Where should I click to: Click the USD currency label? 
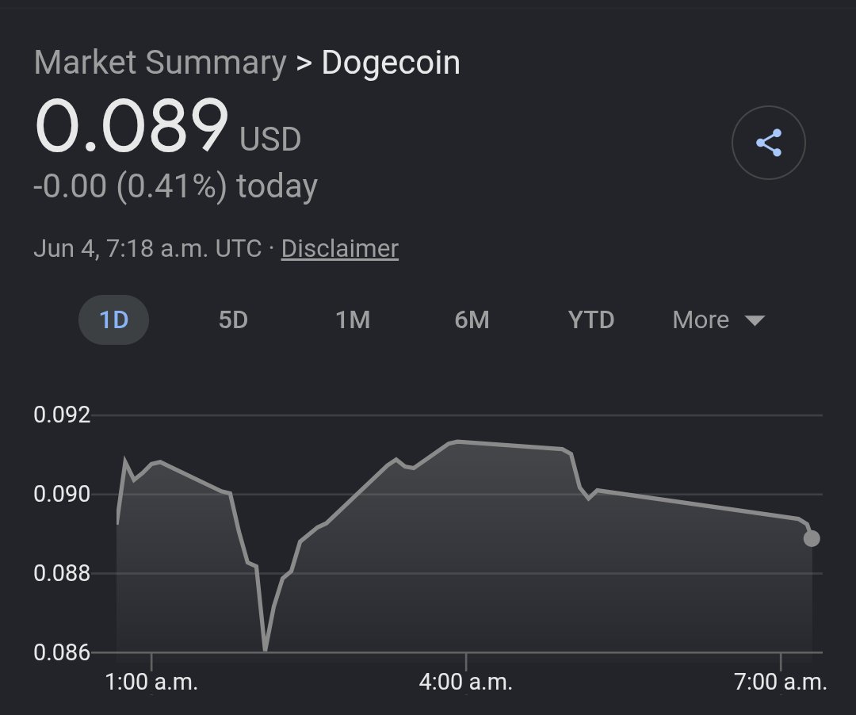(x=270, y=140)
